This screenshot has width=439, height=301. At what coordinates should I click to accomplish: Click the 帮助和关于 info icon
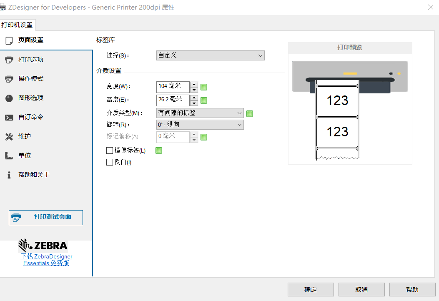click(9, 175)
